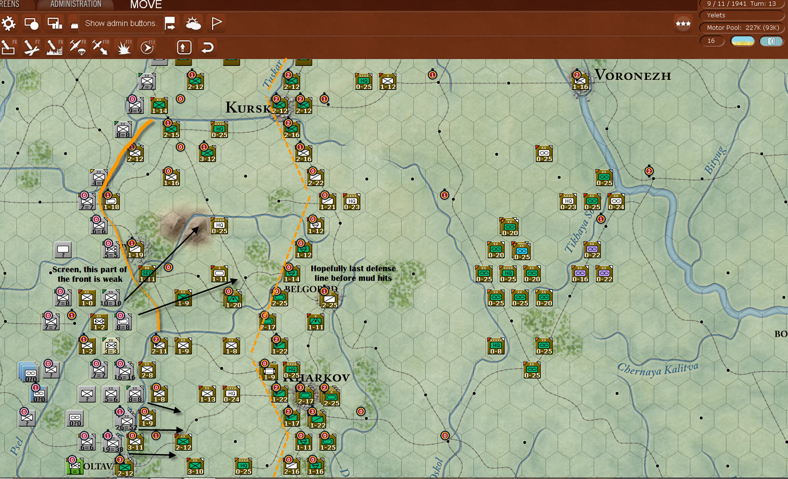788x479 pixels.
Task: Select the F8 bomb city mode
Action: (54, 47)
